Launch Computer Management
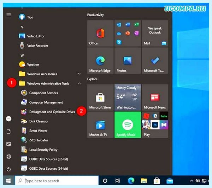Image resolution: width=212 pixels, height=188 pixels. coord(42,102)
